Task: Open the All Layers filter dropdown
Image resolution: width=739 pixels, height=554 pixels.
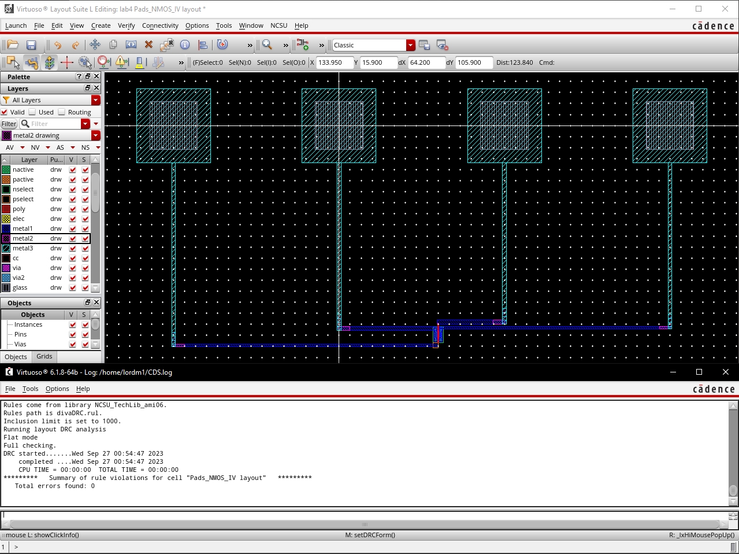Action: point(96,101)
